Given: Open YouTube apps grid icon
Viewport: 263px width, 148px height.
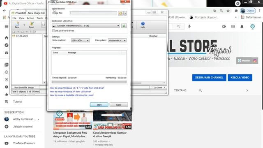Looking at the screenshot, I should point(233,26).
